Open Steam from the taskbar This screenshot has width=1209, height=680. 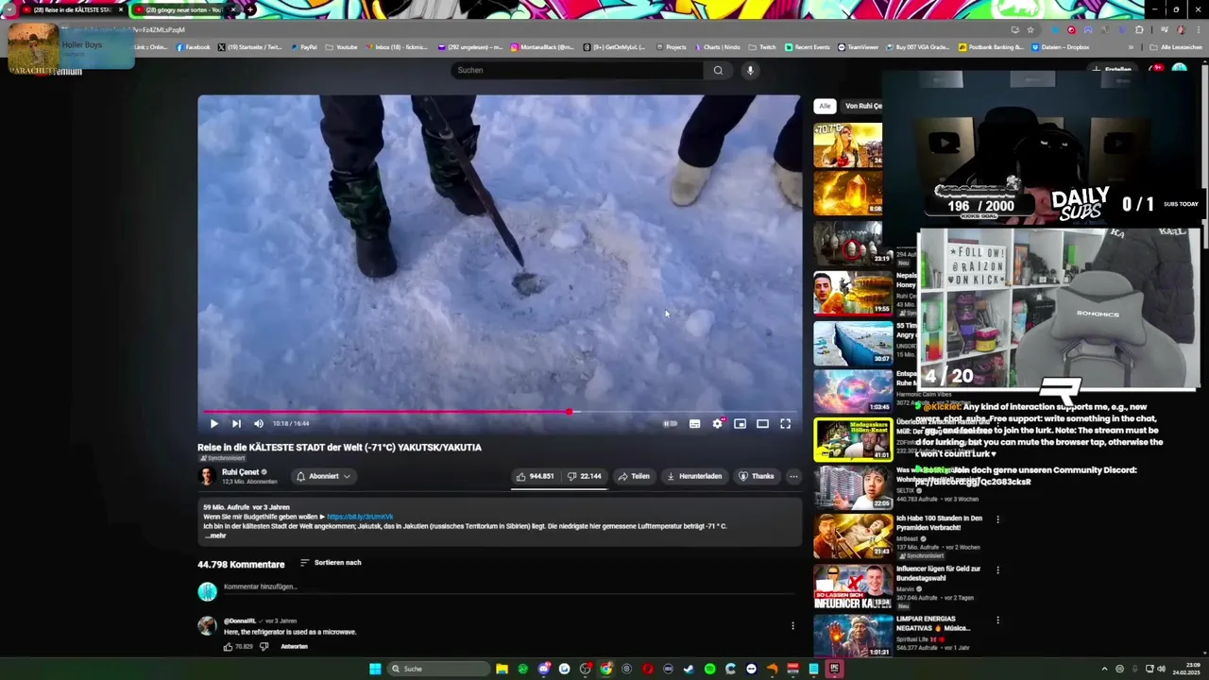689,669
